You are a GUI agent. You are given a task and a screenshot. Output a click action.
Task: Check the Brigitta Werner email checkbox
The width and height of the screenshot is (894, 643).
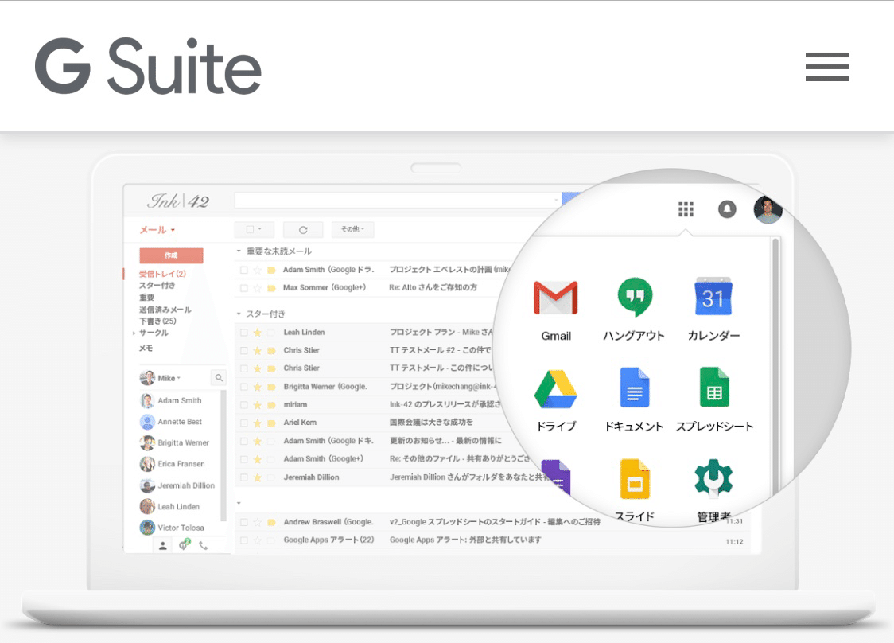pyautogui.click(x=244, y=387)
